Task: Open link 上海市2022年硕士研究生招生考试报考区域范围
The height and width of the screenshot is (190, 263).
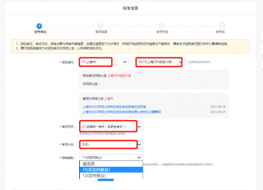Action: 114,107
